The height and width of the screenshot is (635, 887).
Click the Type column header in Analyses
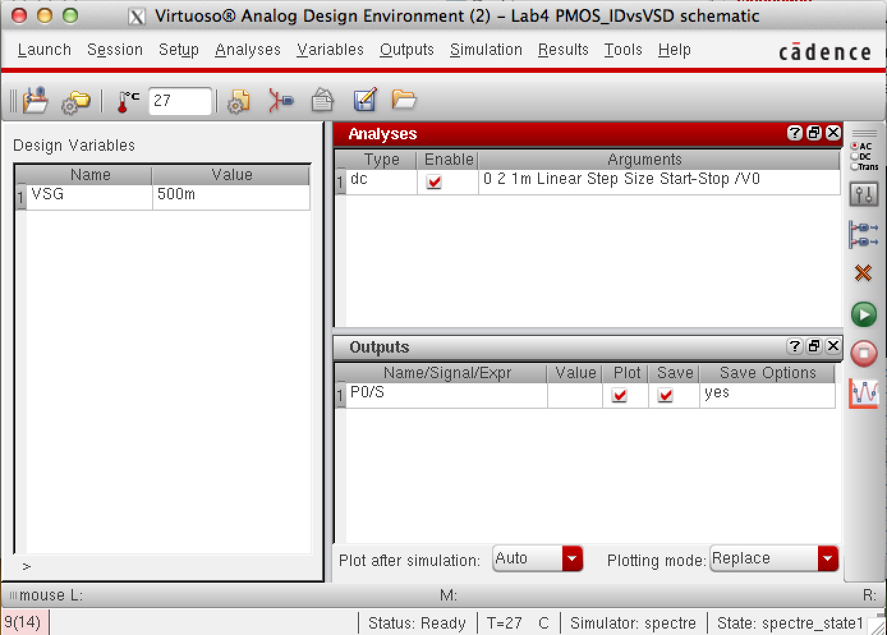click(382, 160)
